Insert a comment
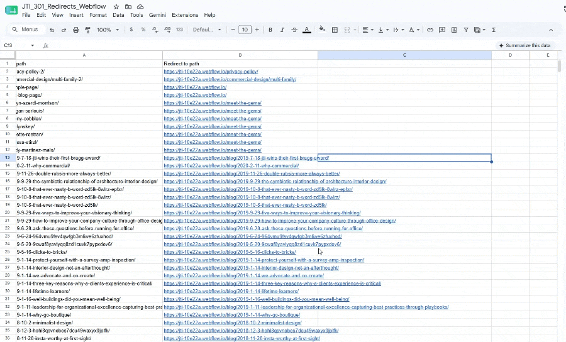Screen dimensions: 566x342 click(442, 30)
